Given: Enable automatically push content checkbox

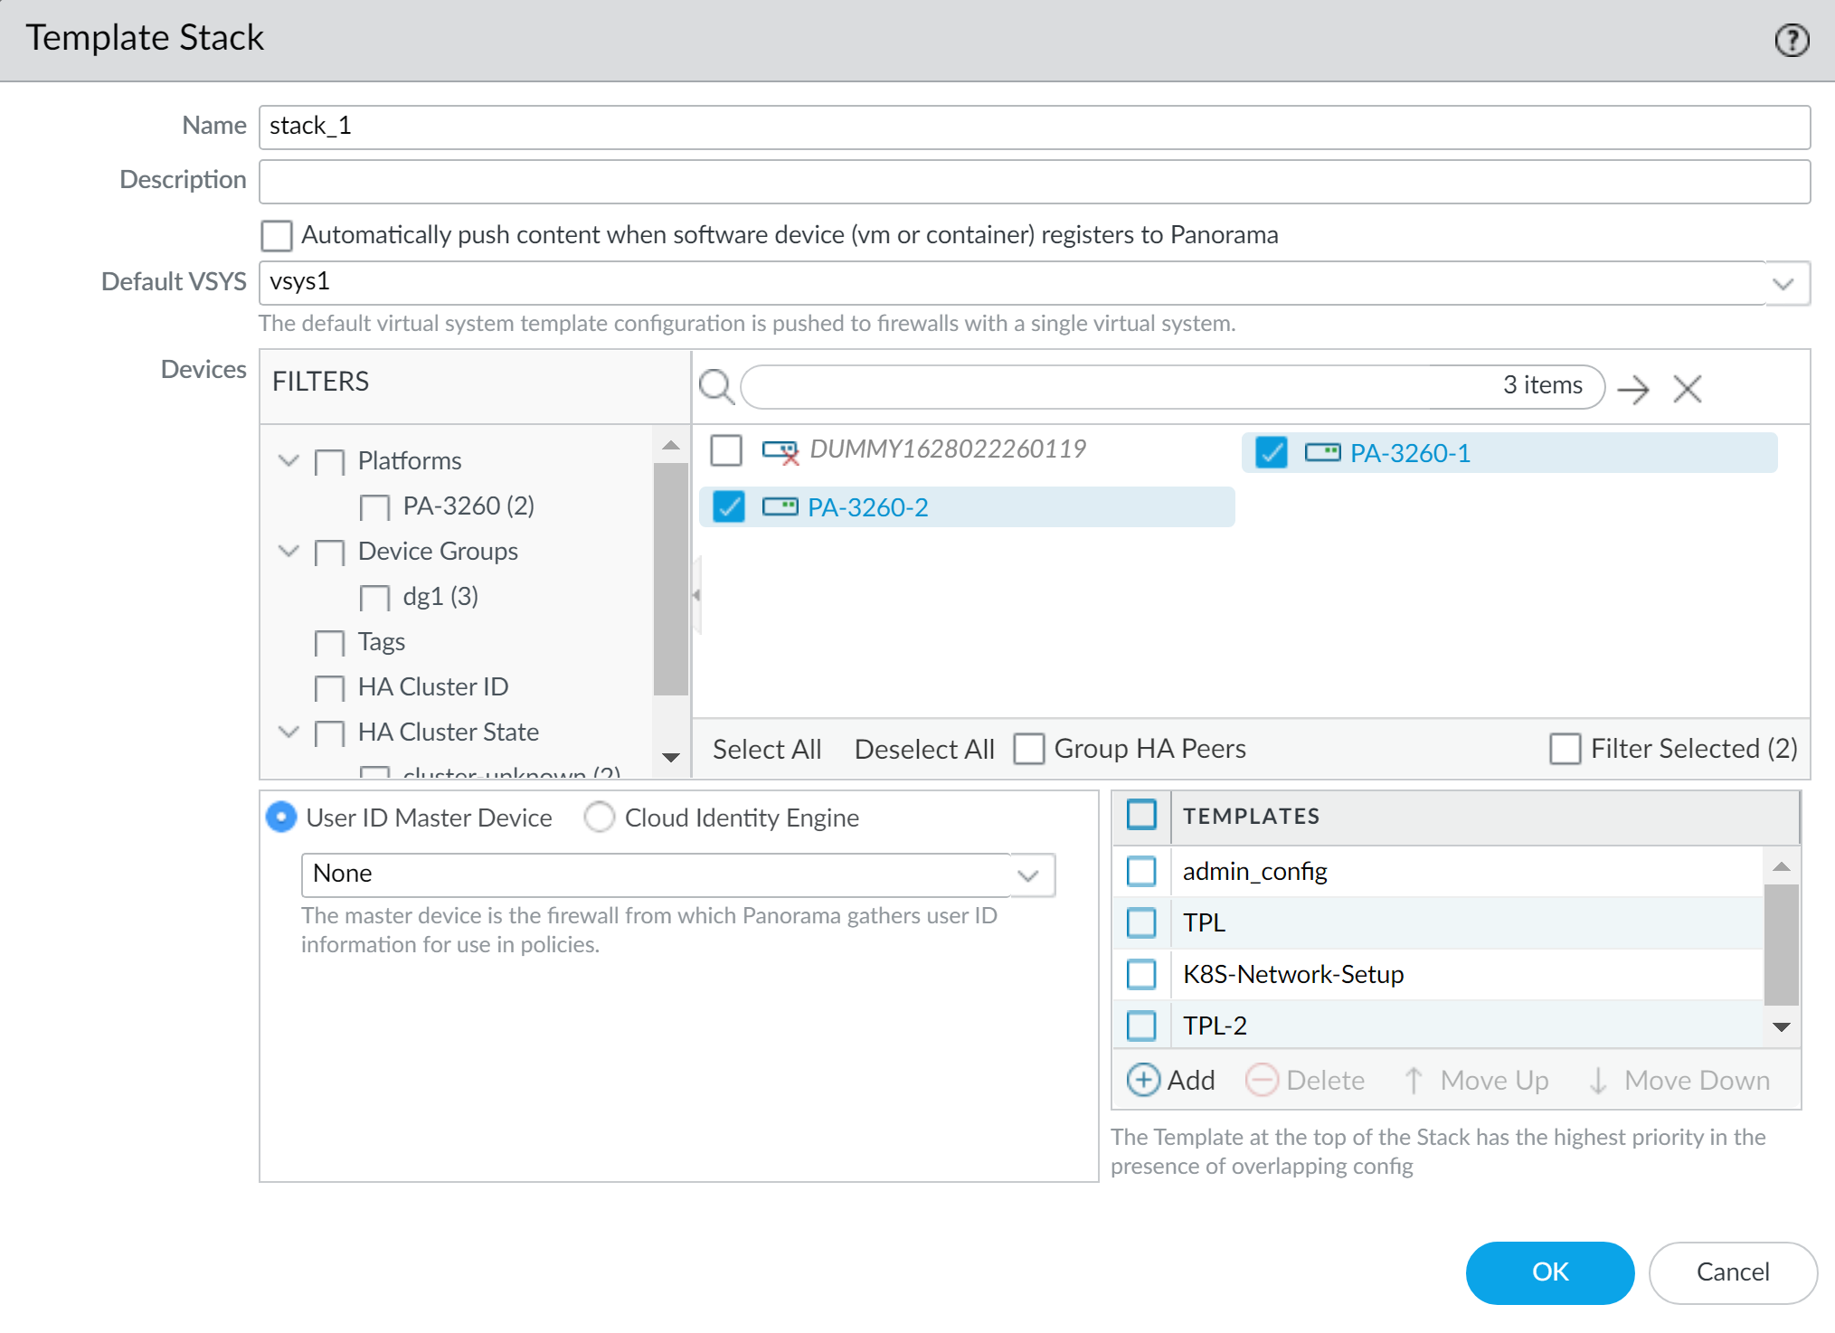Looking at the screenshot, I should [277, 235].
